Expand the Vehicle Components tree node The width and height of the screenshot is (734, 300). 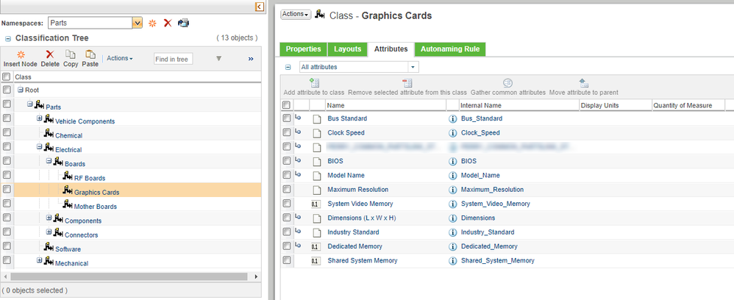pyautogui.click(x=40, y=120)
